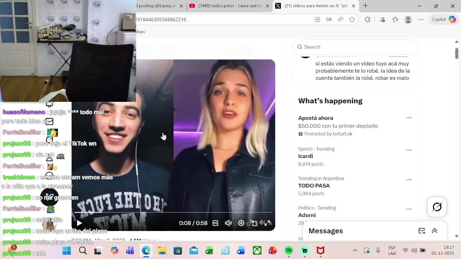
Task: Click the address bar URL
Action: 161,19
